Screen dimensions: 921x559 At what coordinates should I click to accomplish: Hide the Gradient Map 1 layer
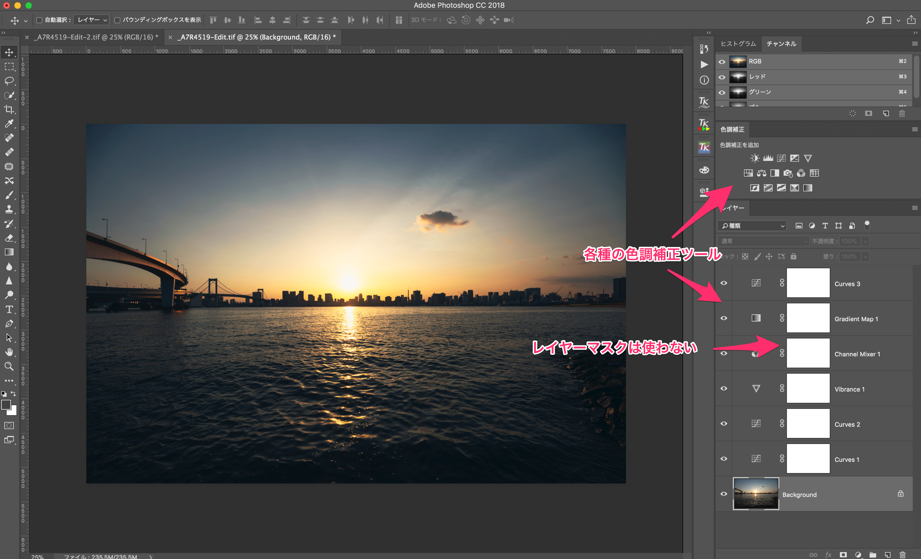(x=724, y=318)
